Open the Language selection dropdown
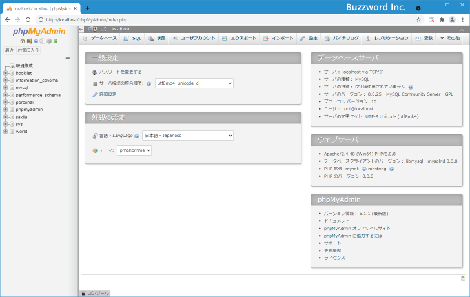 pos(187,136)
